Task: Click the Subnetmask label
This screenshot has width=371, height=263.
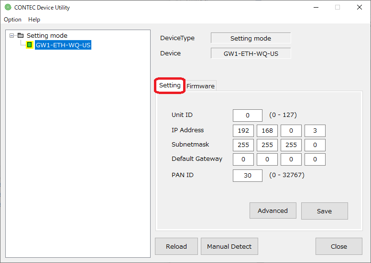Action: pos(190,144)
